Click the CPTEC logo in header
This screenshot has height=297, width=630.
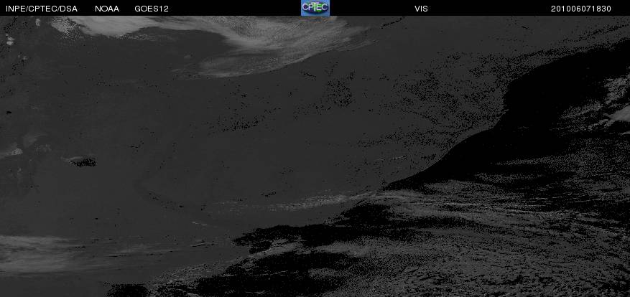click(x=315, y=8)
